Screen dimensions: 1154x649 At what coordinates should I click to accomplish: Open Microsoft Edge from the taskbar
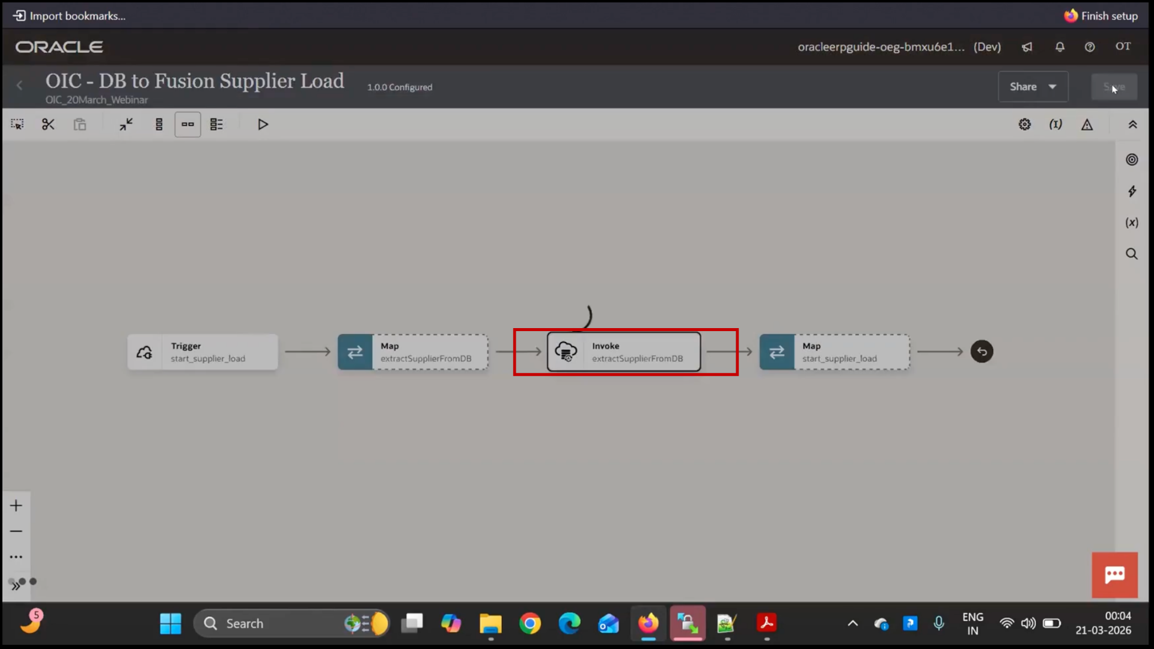click(569, 624)
